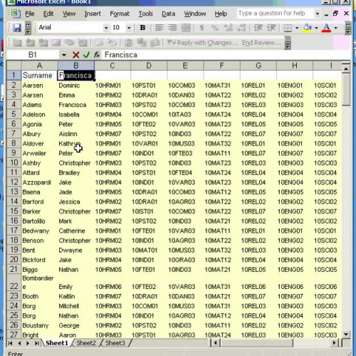Image resolution: width=356 pixels, height=356 pixels.
Task: Click vertical scrollbar down arrow
Action: click(346, 335)
